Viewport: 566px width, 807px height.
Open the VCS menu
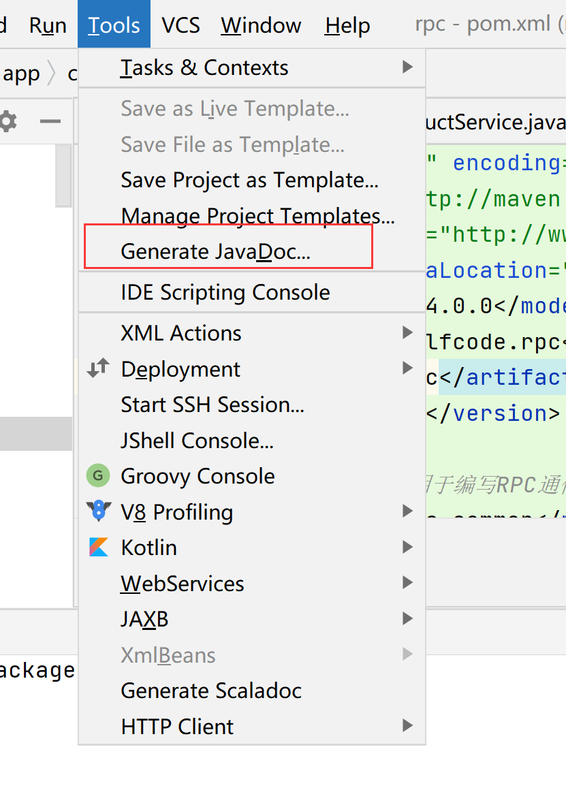click(x=180, y=25)
